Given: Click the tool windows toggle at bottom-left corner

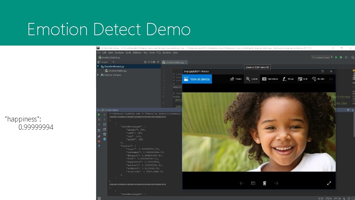Looking at the screenshot, I should [99, 199].
